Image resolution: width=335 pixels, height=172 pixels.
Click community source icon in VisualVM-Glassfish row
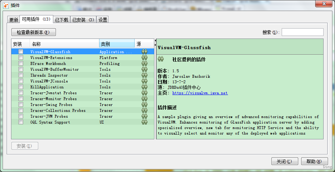[x=145, y=52]
